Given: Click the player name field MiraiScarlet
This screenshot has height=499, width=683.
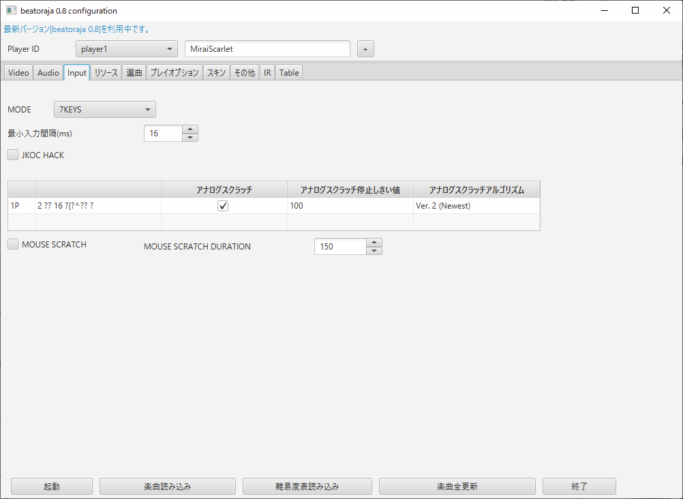Looking at the screenshot, I should tap(267, 49).
